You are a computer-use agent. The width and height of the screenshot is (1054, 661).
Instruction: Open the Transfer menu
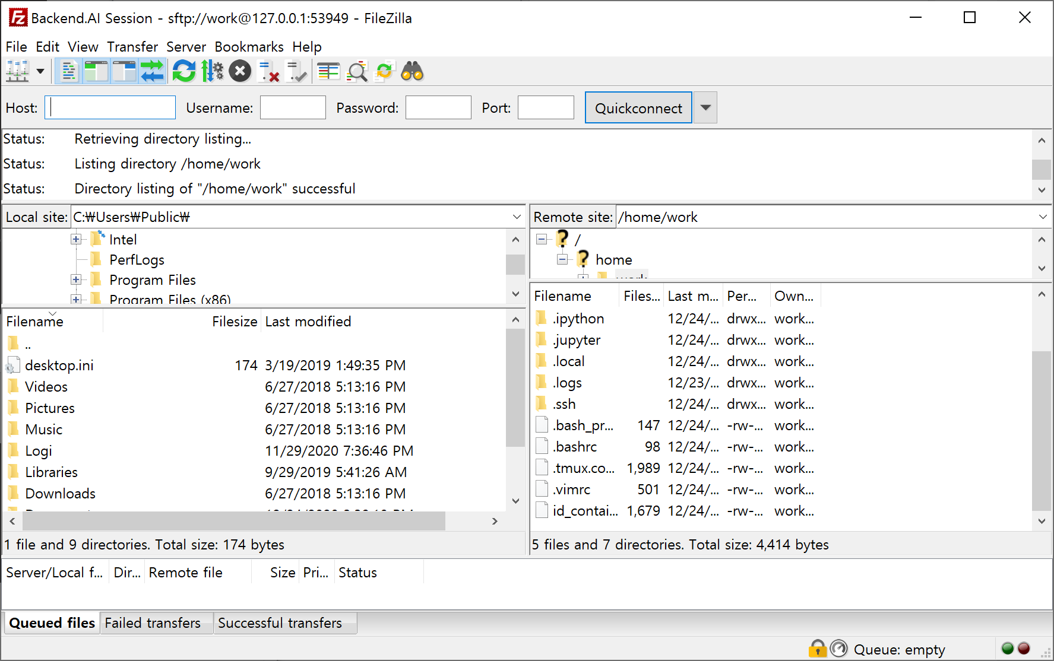[132, 47]
